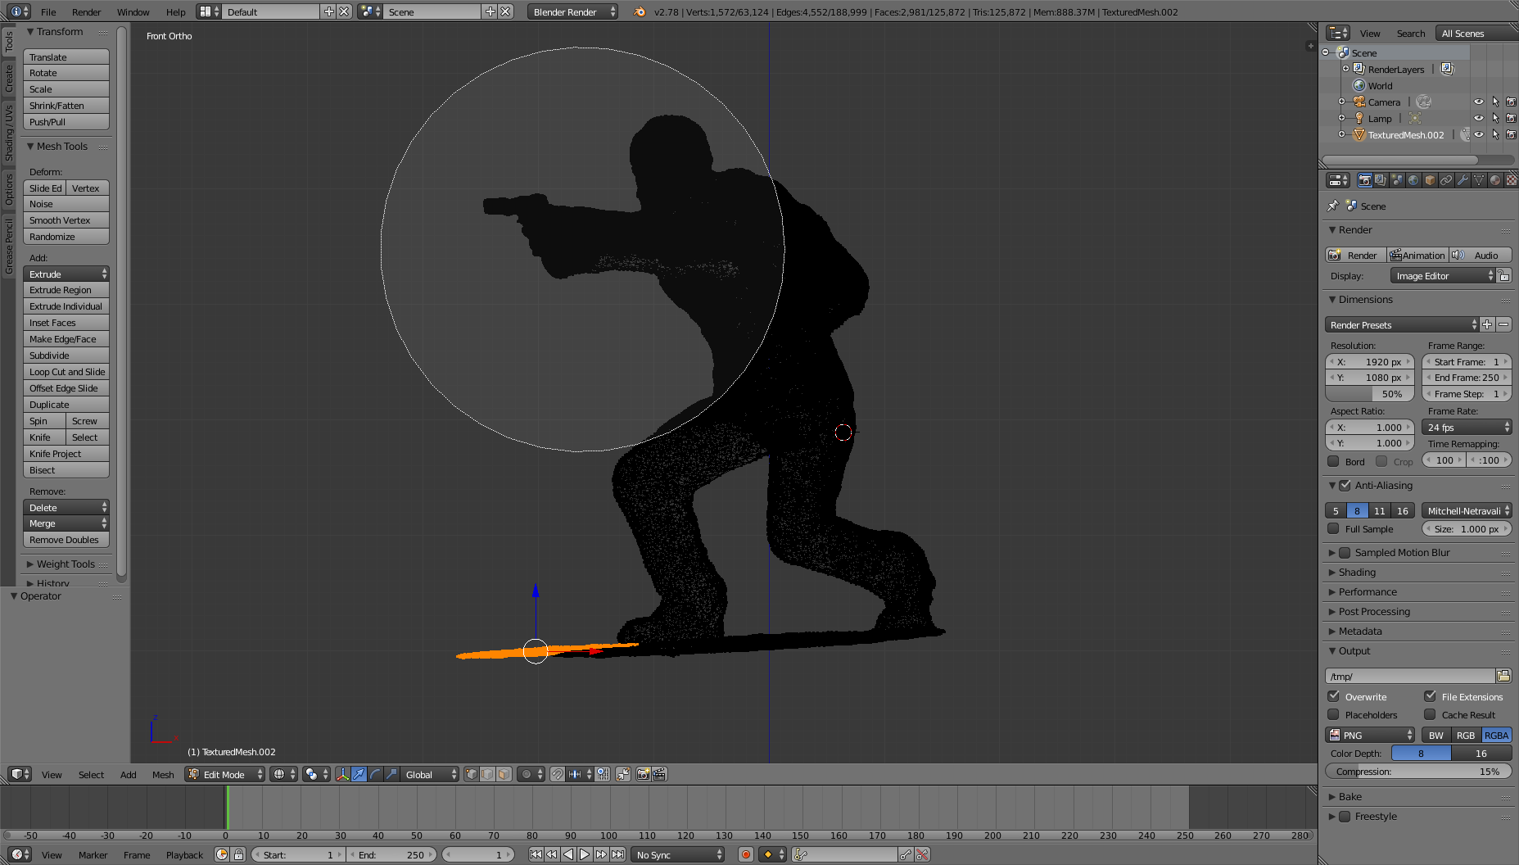Play the animation forward

585,854
